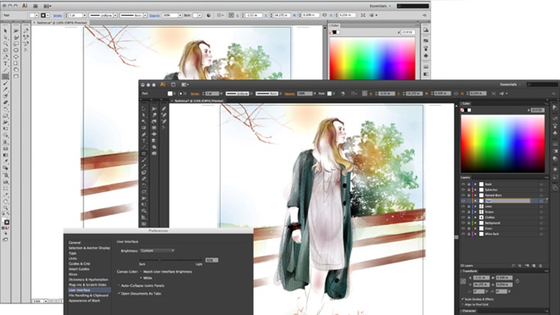Open the stroke weight dropdown in dark window
The image size is (560, 315).
(x=221, y=93)
